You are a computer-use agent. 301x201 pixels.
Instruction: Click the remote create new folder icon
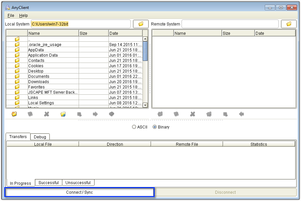tap(160, 114)
